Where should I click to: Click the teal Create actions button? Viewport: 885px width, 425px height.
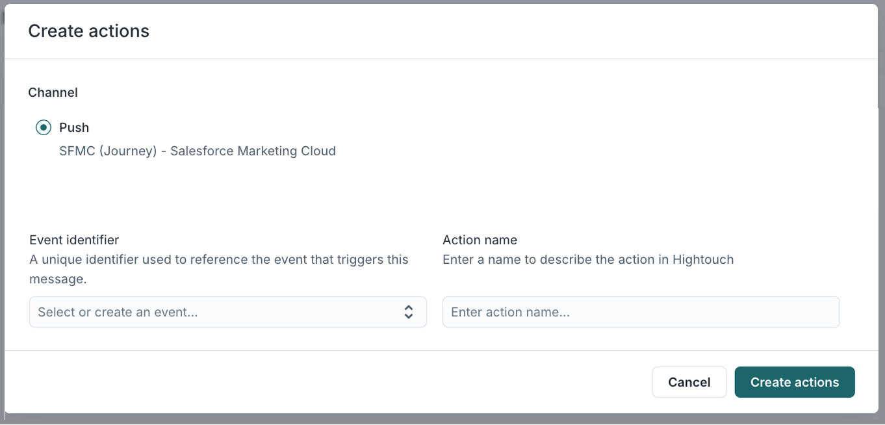click(x=794, y=382)
